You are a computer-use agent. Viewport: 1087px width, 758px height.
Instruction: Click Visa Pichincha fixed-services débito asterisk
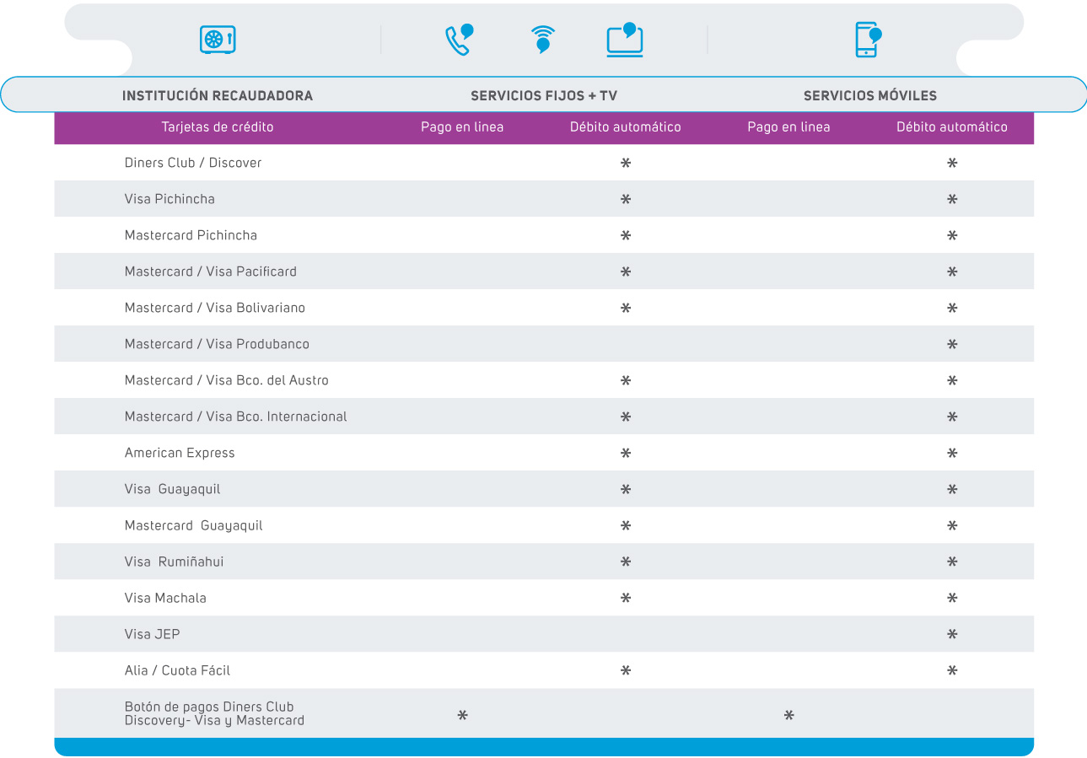626,200
